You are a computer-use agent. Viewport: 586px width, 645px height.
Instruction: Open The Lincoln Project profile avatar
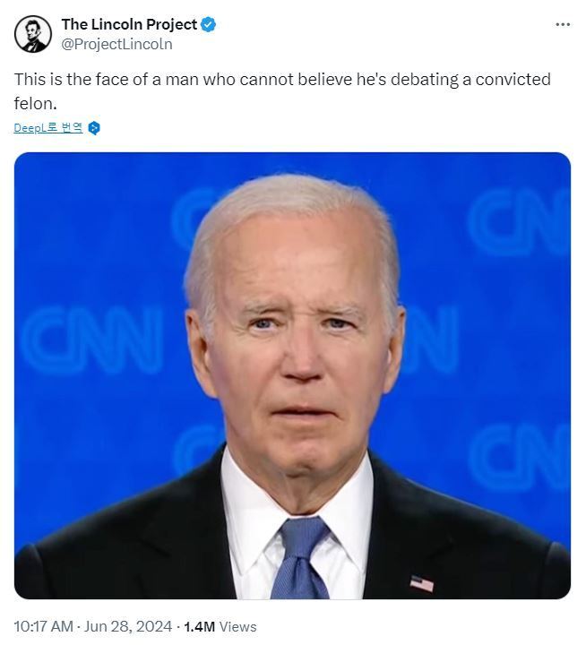tap(33, 34)
